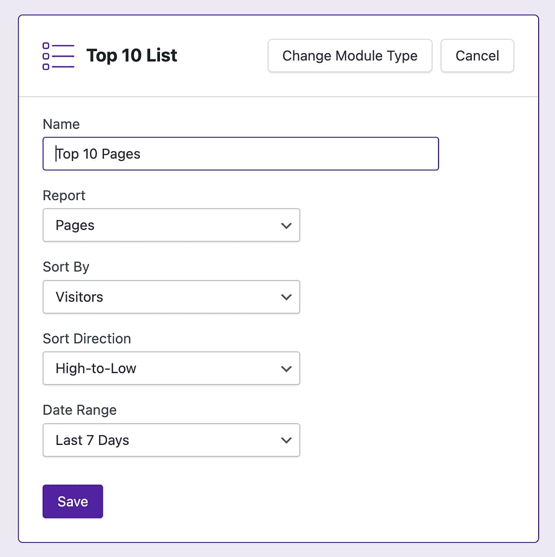The image size is (555, 557).
Task: Save the module with the Save button
Action: point(72,502)
